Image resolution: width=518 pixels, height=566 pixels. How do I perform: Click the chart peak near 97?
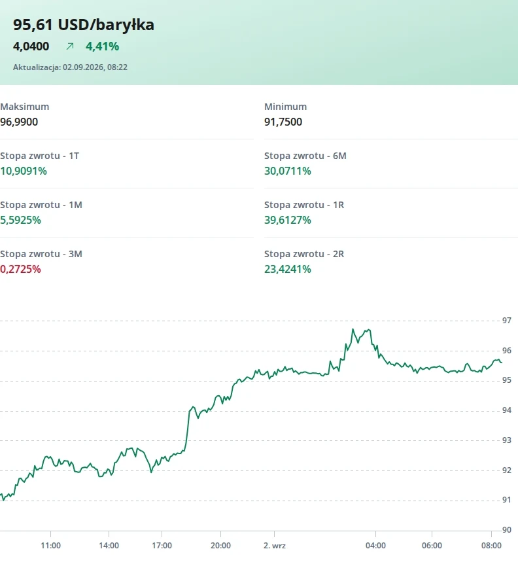(353, 329)
